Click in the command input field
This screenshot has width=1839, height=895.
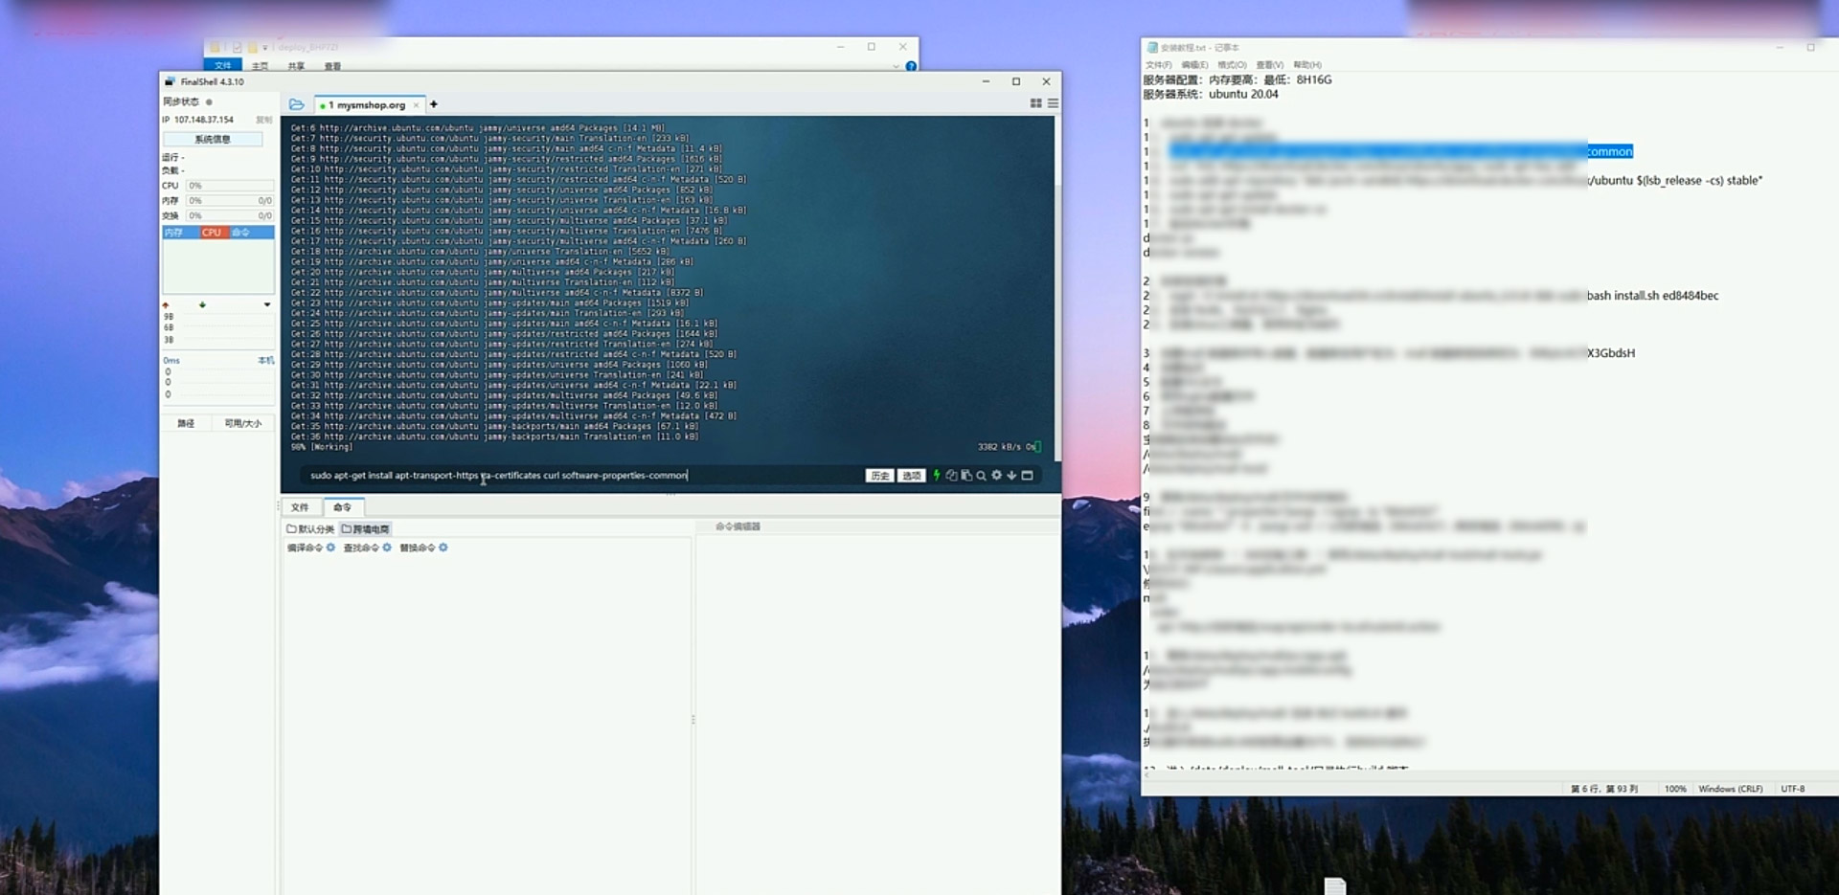(575, 476)
